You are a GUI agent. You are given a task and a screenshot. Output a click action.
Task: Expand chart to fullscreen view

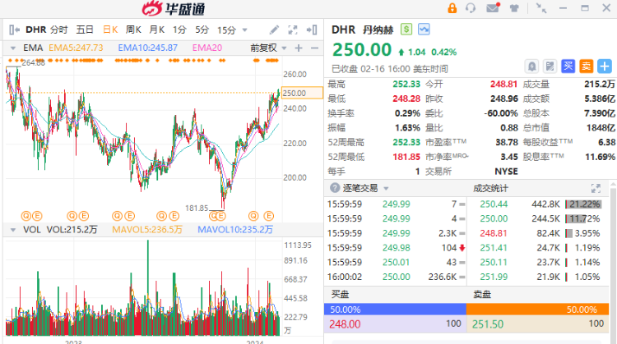pyautogui.click(x=293, y=30)
